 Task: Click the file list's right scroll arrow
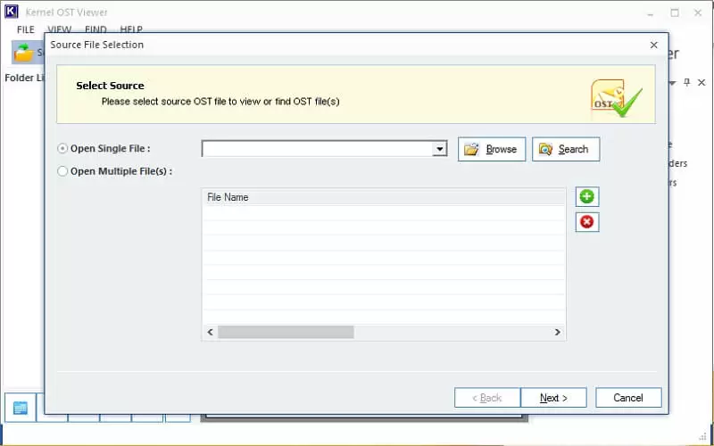click(x=557, y=332)
